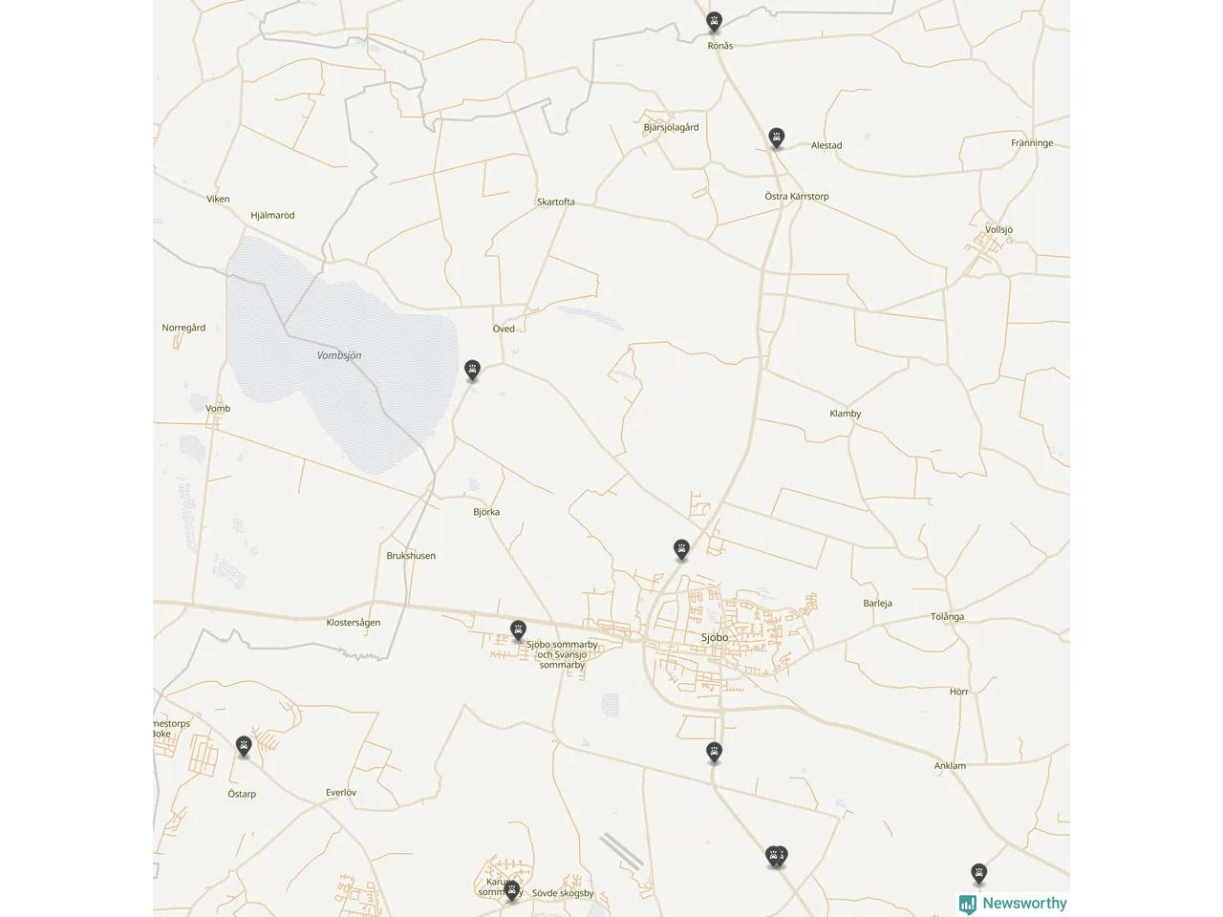1223x917 pixels.
Task: Click the Vollsjö place label
Action: coord(998,230)
